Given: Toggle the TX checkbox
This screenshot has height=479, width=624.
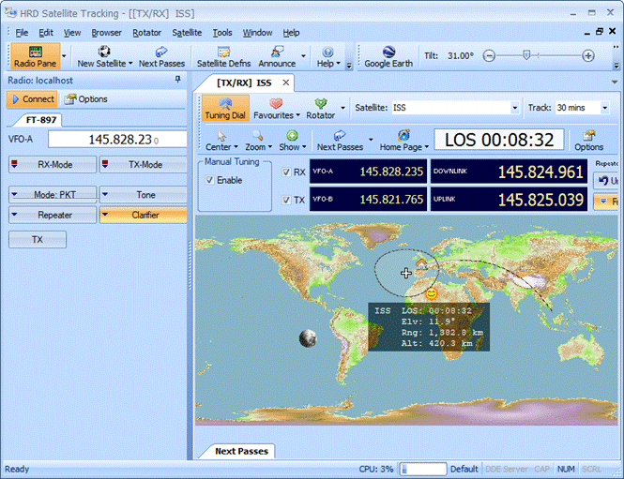Looking at the screenshot, I should coord(286,200).
